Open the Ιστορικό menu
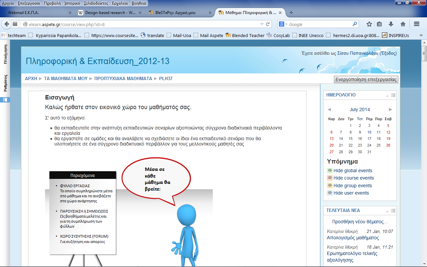 [x=72, y=3]
